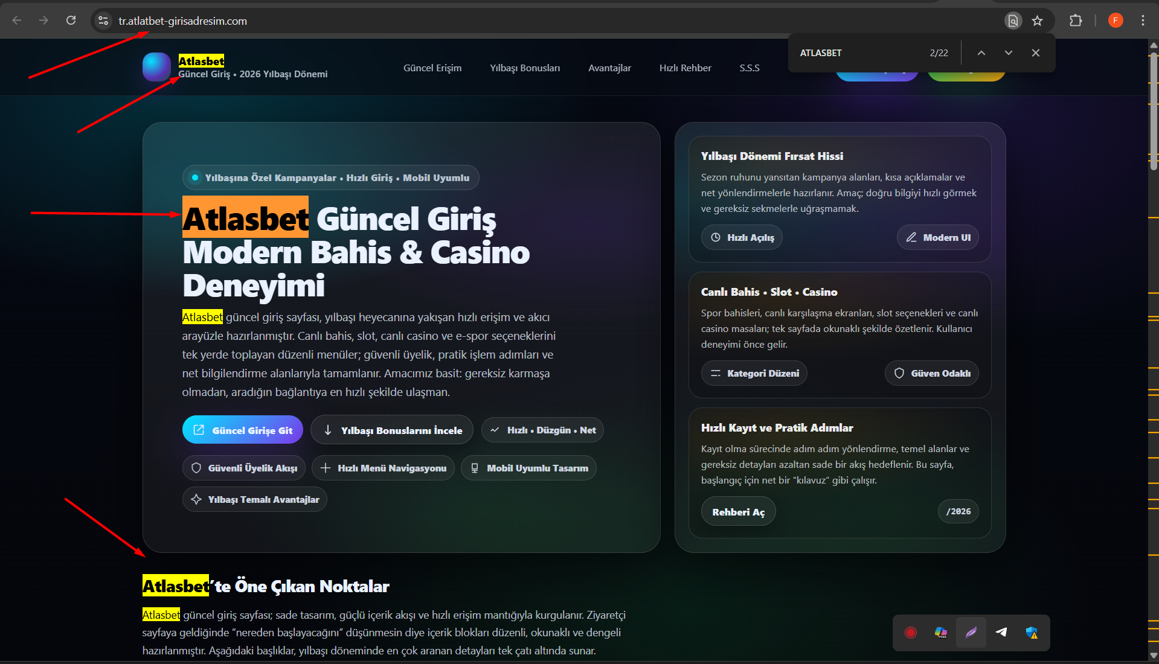Screen dimensions: 1159x664
Task: Open the site information icon beside the URL
Action: click(103, 21)
